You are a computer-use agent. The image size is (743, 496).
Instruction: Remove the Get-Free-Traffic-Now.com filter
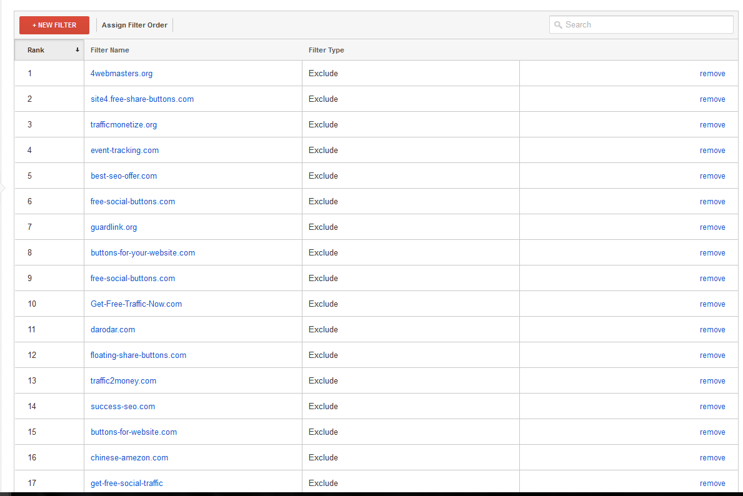tap(712, 304)
